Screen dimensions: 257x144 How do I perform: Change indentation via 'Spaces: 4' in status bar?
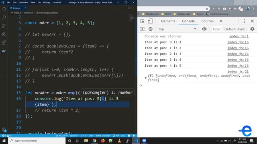coord(74,136)
